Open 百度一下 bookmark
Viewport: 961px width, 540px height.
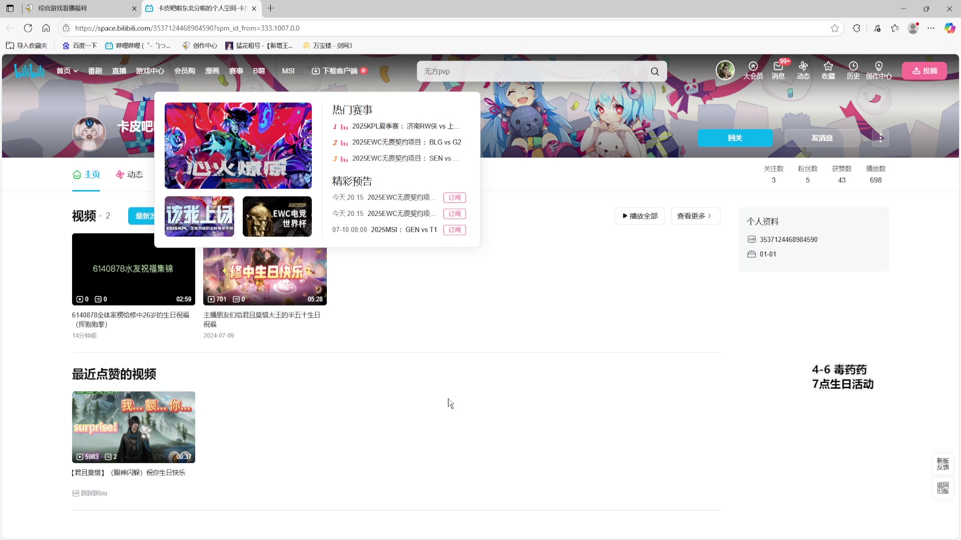[x=80, y=45]
